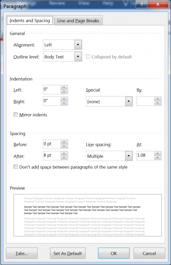
Task: Click the Cancel button
Action: pyautogui.click(x=149, y=253)
